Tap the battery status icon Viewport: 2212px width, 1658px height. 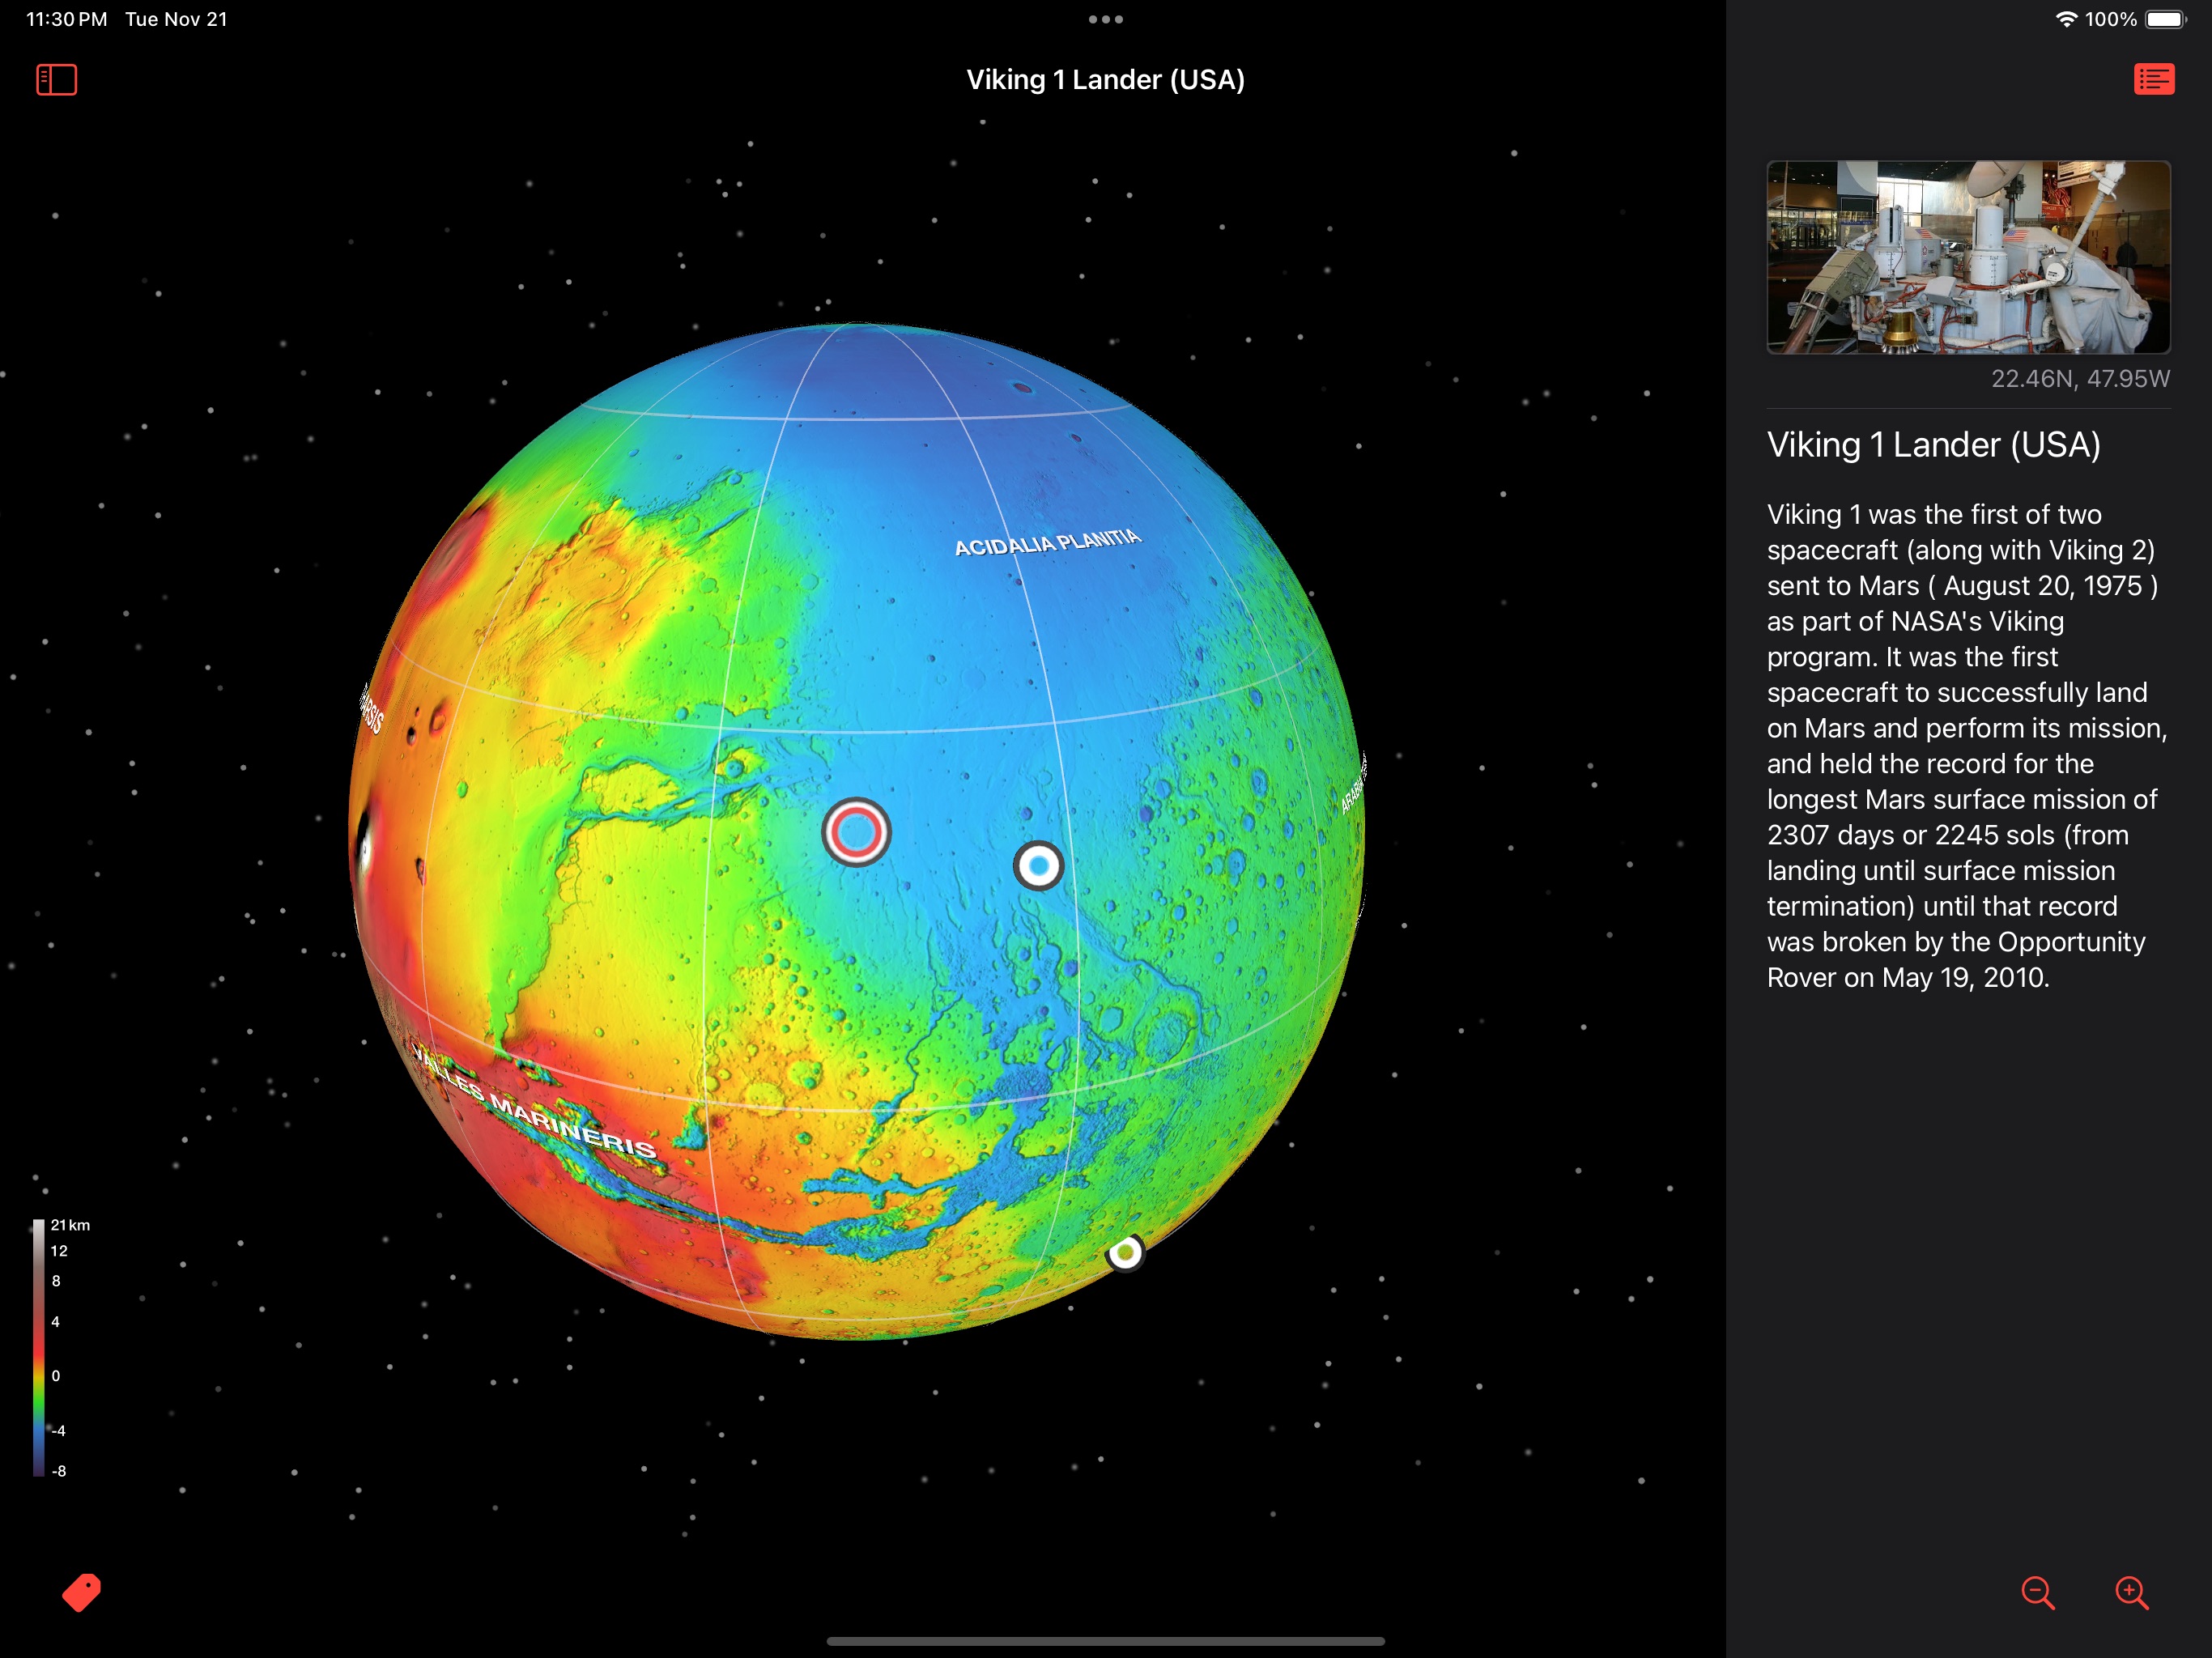(x=2166, y=19)
